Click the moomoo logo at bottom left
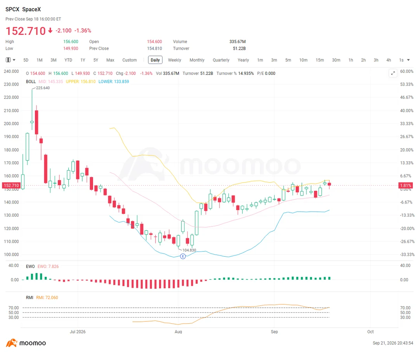The width and height of the screenshot is (419, 352). [26, 343]
